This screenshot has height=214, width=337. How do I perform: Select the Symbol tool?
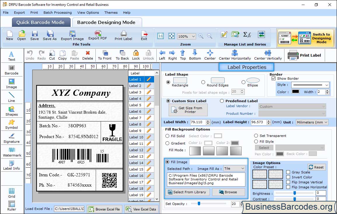point(12,124)
